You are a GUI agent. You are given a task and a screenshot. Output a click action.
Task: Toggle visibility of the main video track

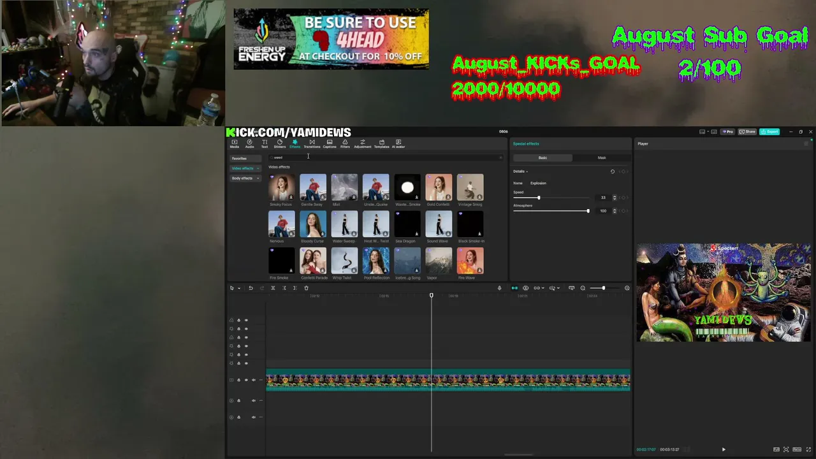(246, 380)
